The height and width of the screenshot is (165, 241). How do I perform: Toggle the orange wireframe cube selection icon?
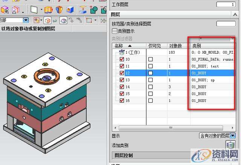[47, 20]
